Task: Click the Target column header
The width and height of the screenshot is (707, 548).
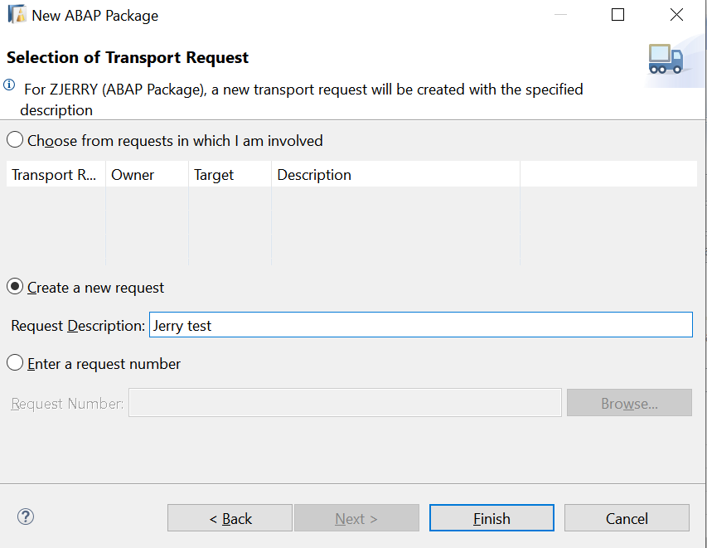Action: coord(229,175)
